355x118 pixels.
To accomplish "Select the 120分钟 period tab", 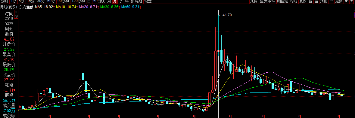I will tap(78, 2).
